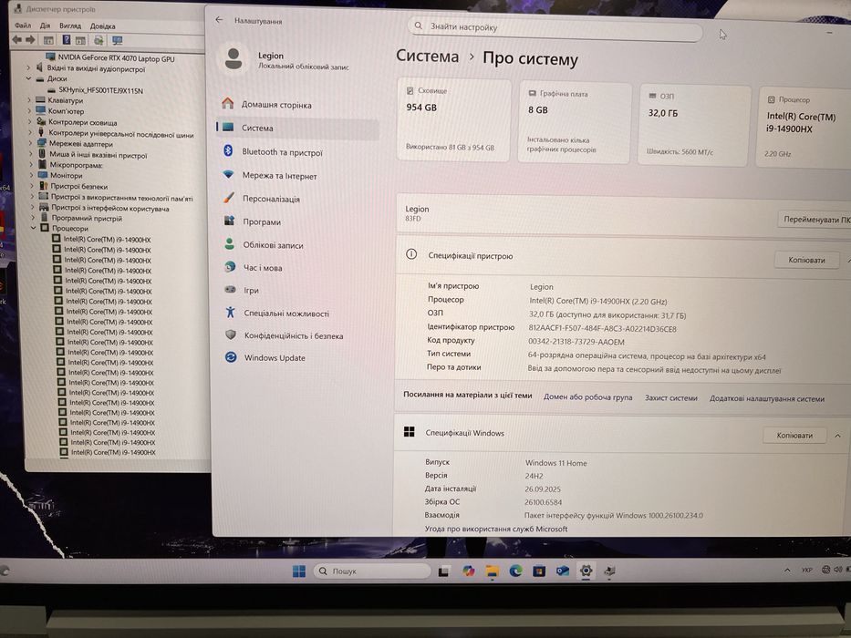This screenshot has height=638, width=851.
Task: Expand Контролери сховища node
Action: click(x=30, y=122)
